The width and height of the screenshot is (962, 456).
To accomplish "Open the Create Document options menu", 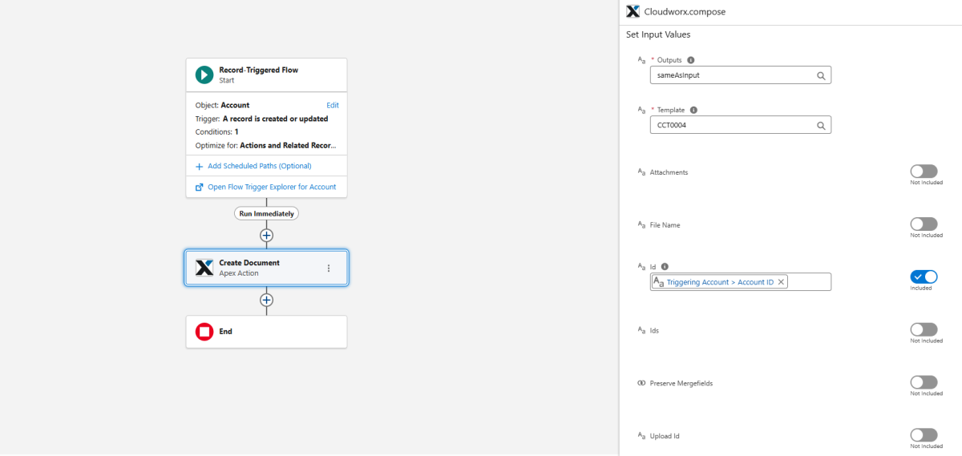I will [x=329, y=268].
